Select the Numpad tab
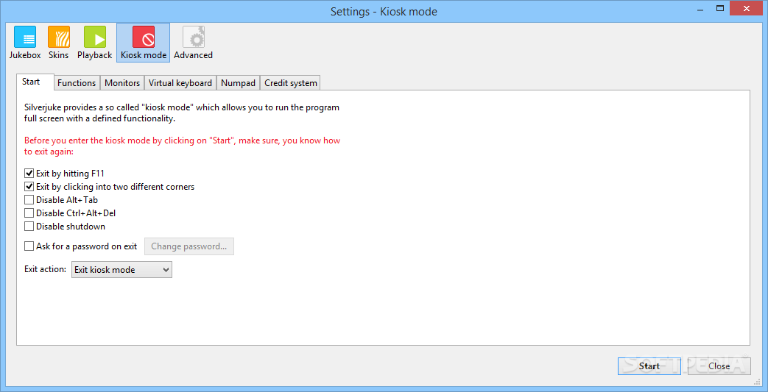The height and width of the screenshot is (392, 768). point(239,83)
